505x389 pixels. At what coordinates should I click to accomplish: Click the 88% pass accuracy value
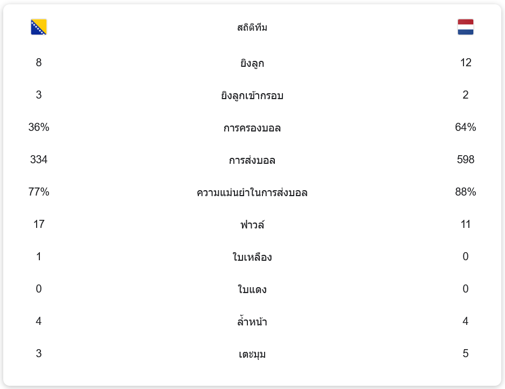click(465, 192)
